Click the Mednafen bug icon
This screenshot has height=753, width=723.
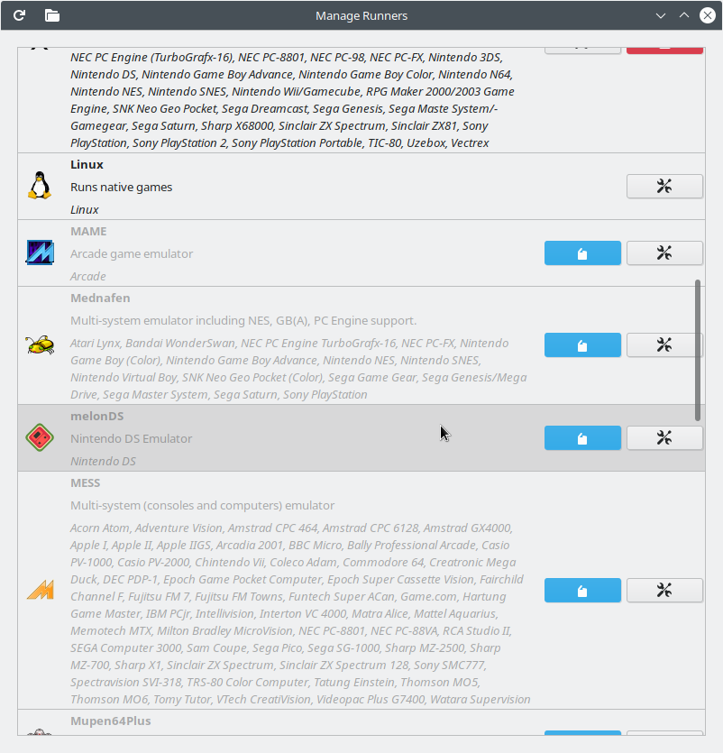point(40,344)
